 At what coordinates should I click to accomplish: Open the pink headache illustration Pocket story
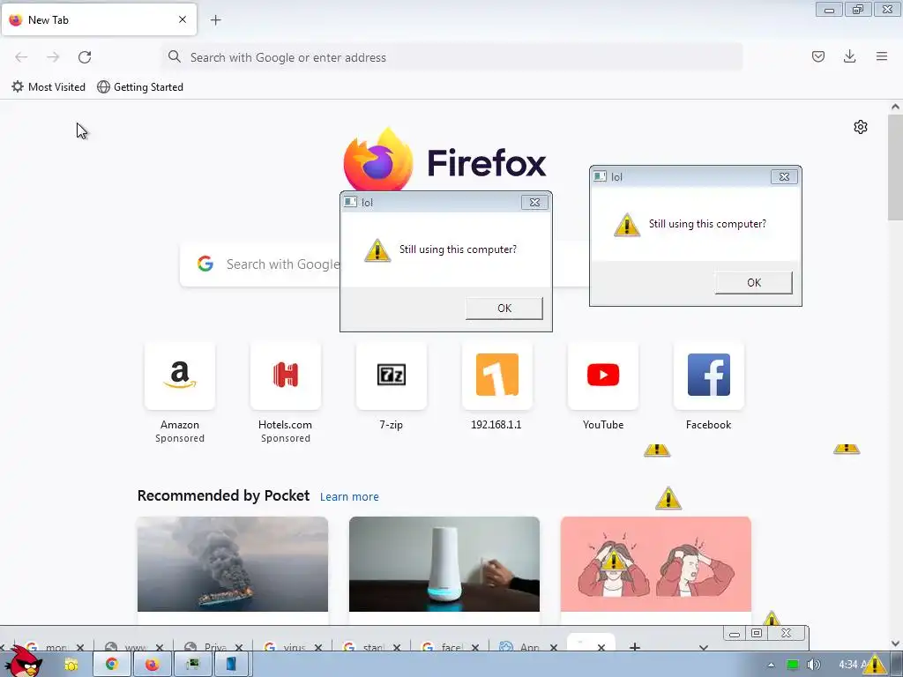pyautogui.click(x=656, y=564)
